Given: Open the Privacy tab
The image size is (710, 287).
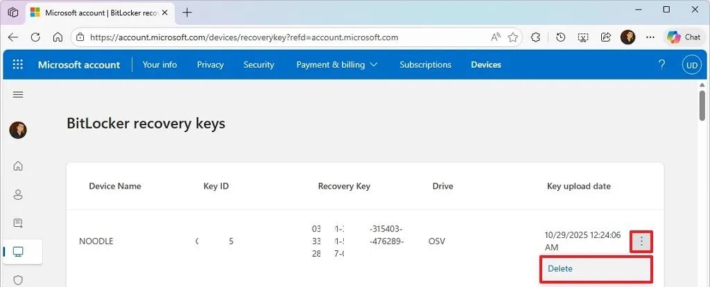Looking at the screenshot, I should (210, 64).
